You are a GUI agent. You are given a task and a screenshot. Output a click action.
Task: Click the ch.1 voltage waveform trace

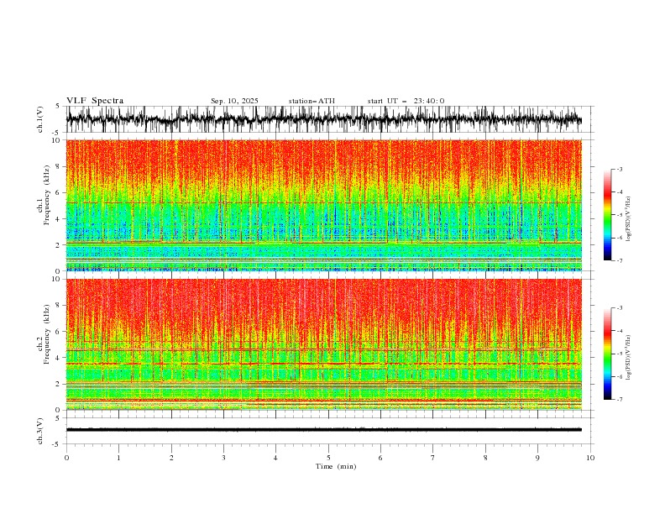[323, 119]
